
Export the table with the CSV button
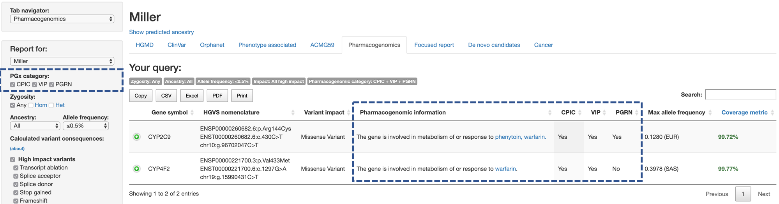click(x=166, y=96)
